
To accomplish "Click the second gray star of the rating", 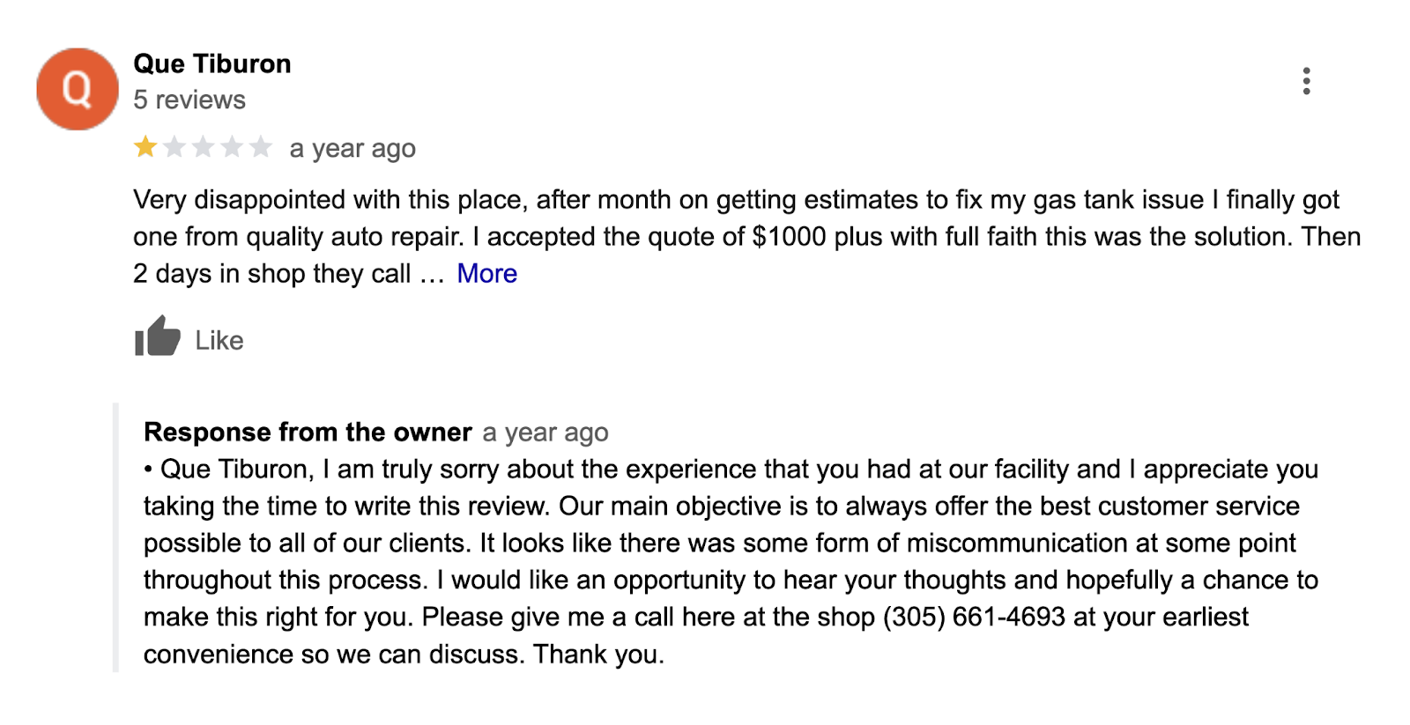I will point(173,147).
